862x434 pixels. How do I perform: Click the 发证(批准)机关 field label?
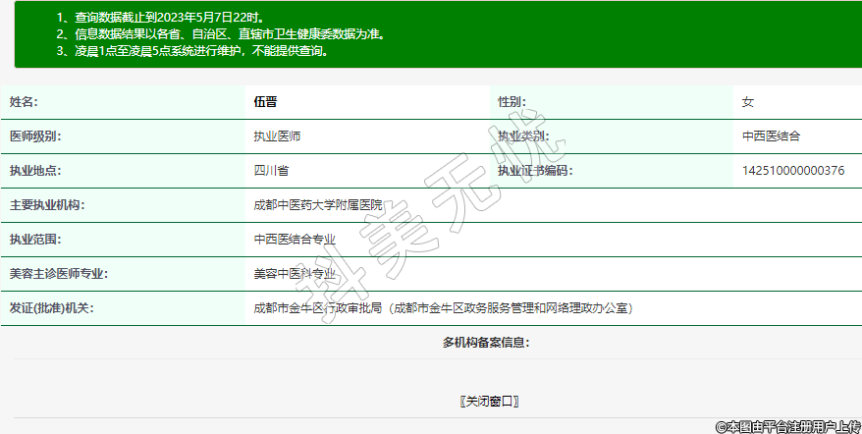pyautogui.click(x=51, y=308)
